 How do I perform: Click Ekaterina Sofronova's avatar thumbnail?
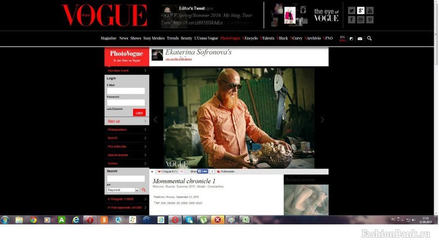pyautogui.click(x=157, y=55)
